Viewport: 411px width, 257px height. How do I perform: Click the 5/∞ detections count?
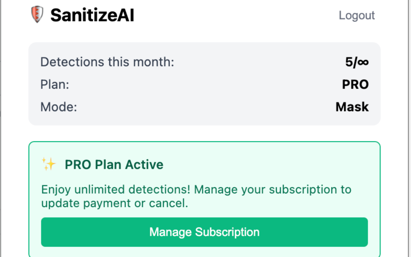[x=357, y=62]
